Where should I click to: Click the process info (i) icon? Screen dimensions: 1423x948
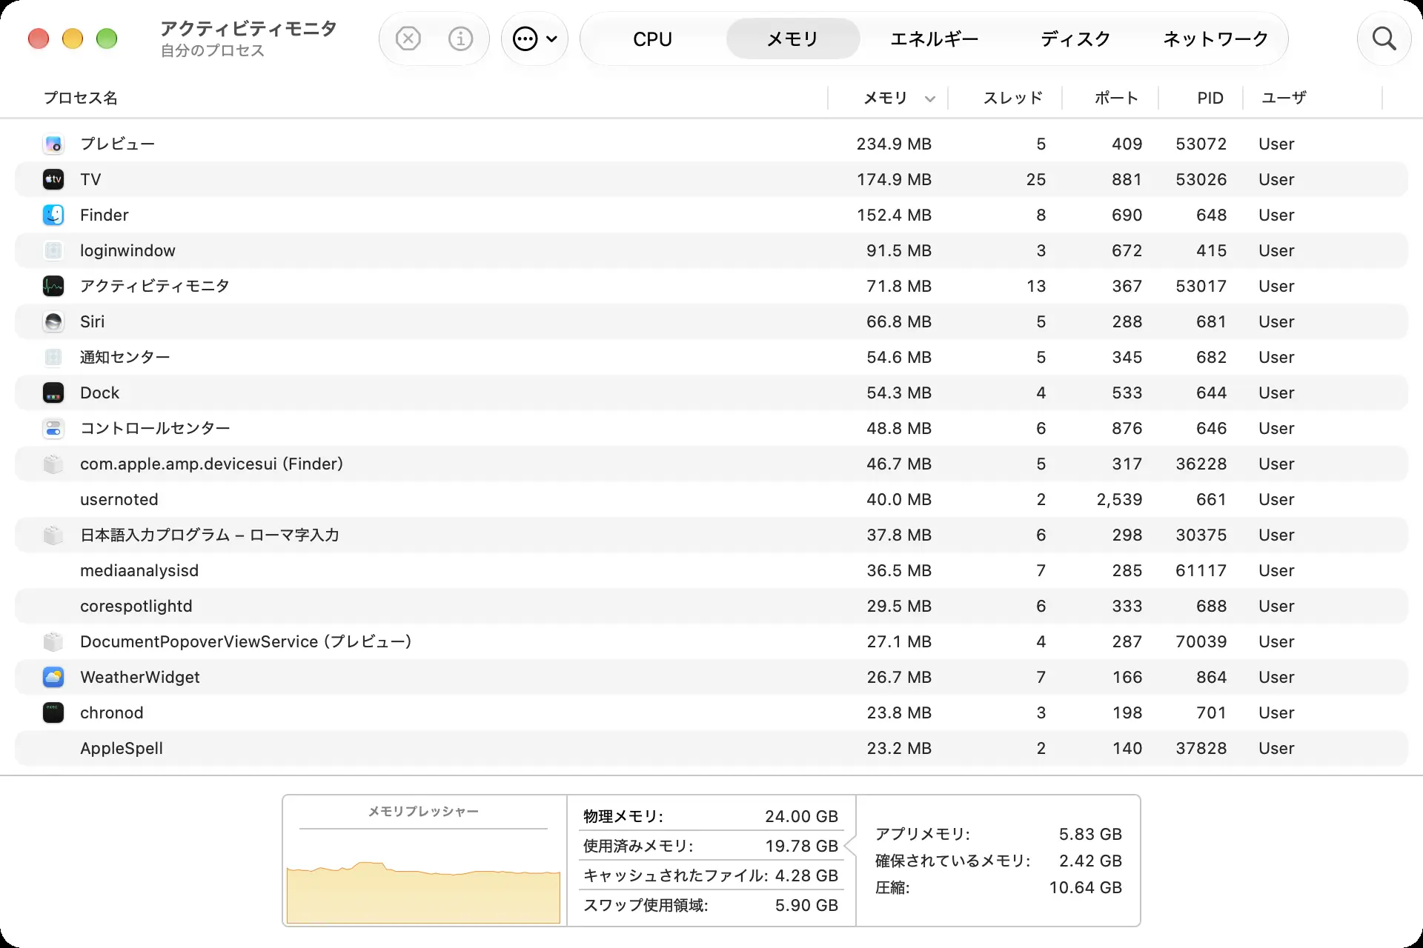point(460,39)
